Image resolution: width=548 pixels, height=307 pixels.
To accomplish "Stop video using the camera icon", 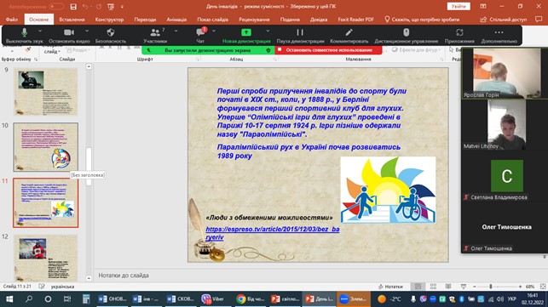I will [x=69, y=32].
